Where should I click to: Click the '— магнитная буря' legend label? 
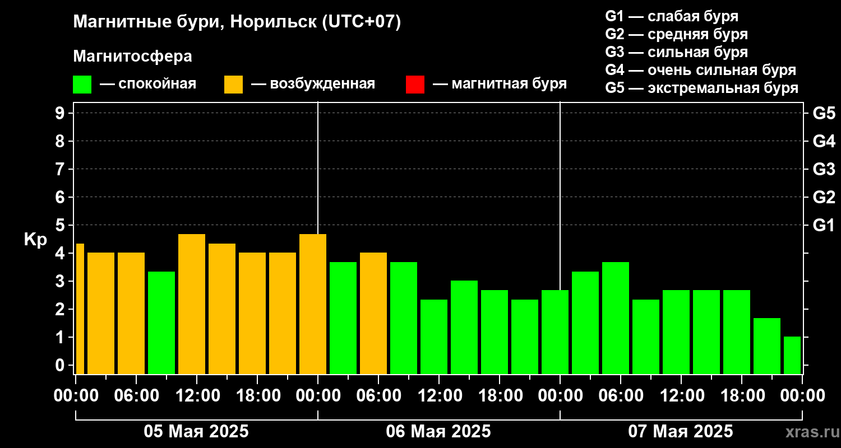tap(500, 84)
